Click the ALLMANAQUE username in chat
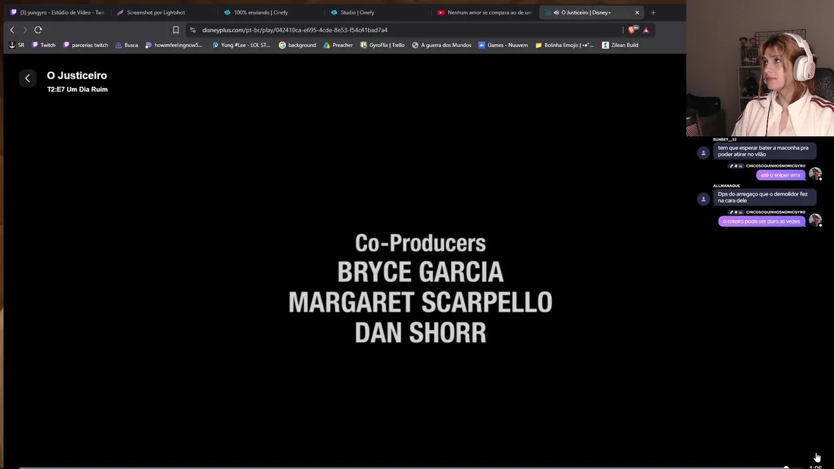The width and height of the screenshot is (834, 469). [726, 186]
